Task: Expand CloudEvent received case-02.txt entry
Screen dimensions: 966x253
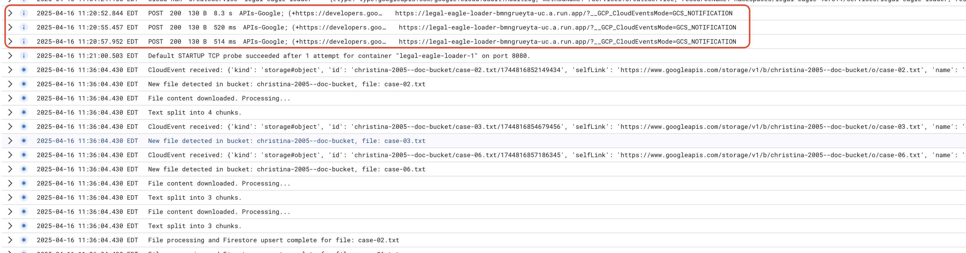Action: pos(10,70)
